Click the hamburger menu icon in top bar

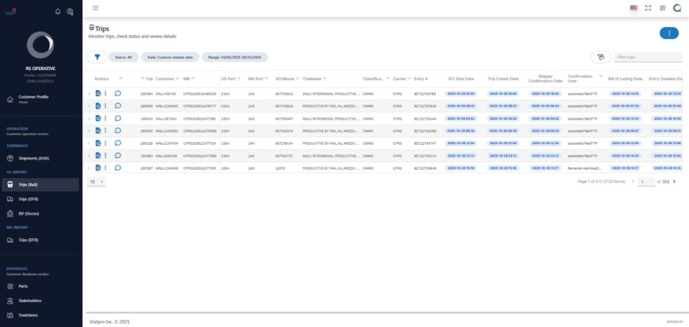tap(96, 8)
